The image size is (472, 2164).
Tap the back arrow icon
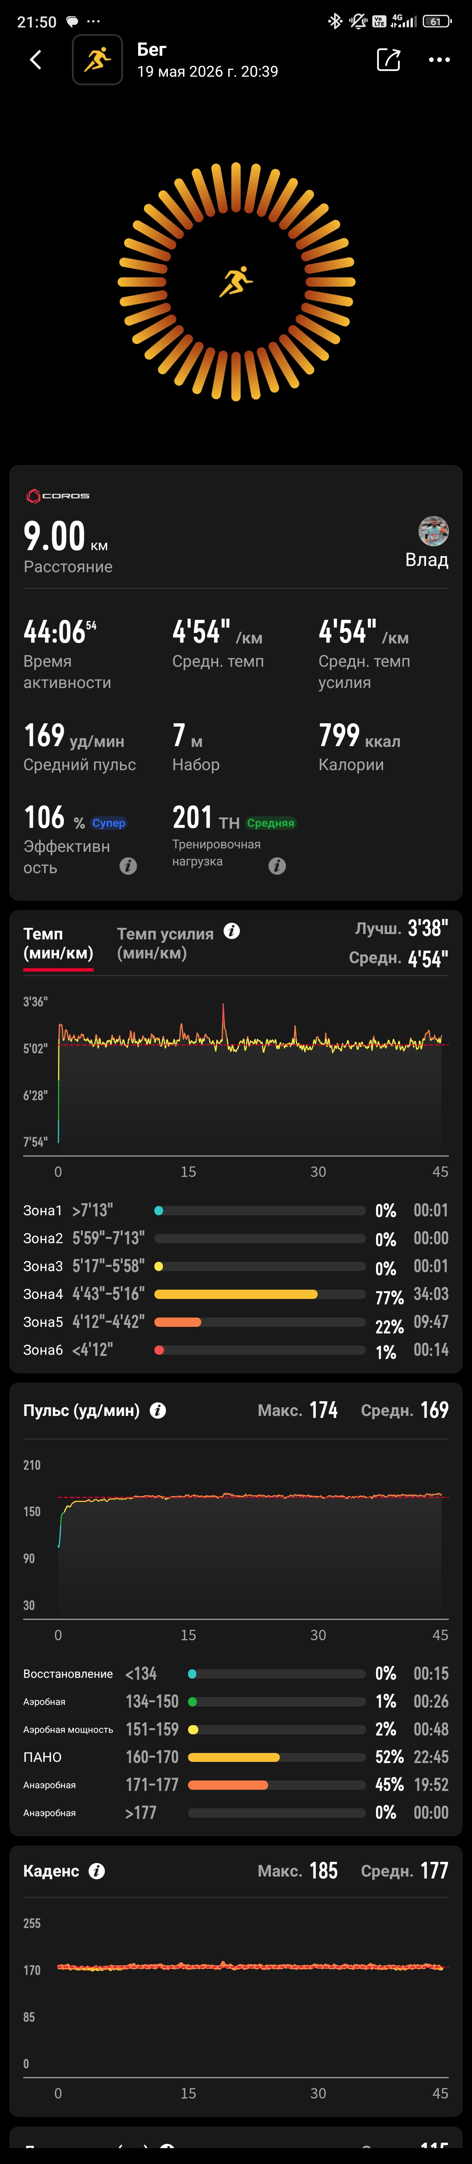click(x=35, y=60)
